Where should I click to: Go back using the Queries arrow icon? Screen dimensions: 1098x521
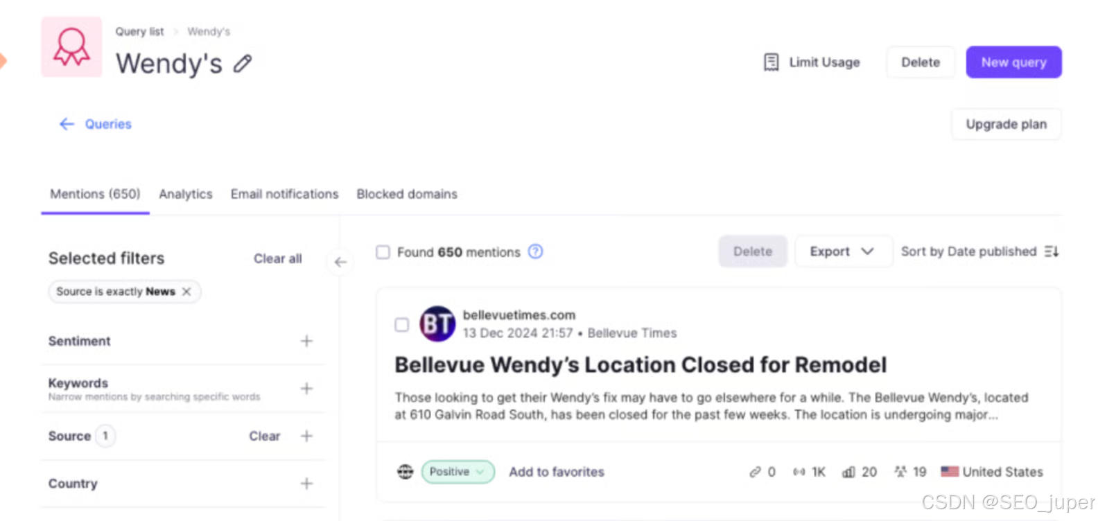click(x=67, y=124)
